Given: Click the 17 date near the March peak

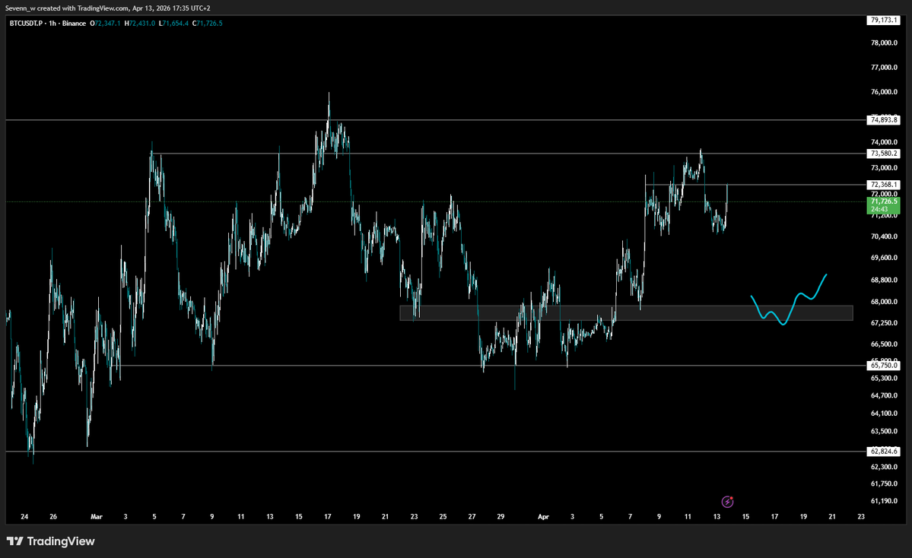Looking at the screenshot, I should click(x=327, y=517).
